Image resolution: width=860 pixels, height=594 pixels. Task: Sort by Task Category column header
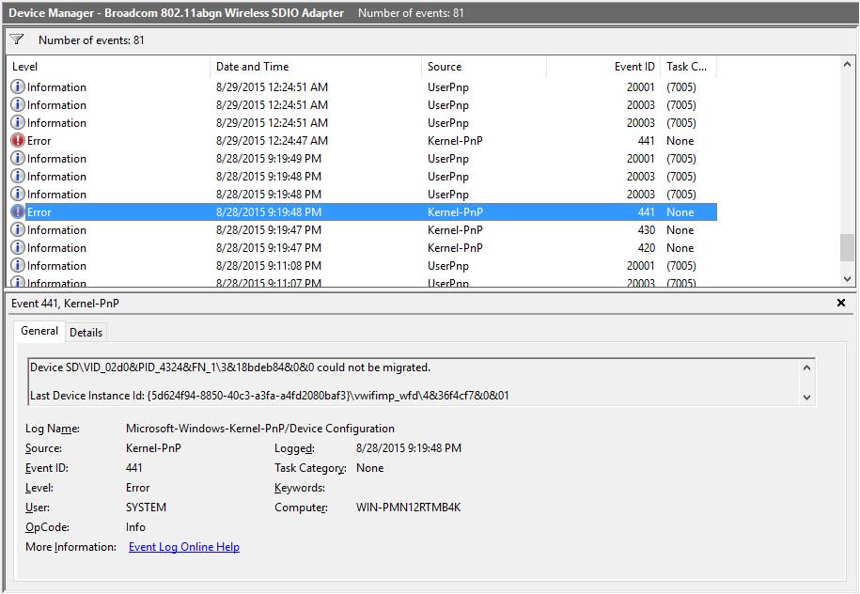(688, 67)
